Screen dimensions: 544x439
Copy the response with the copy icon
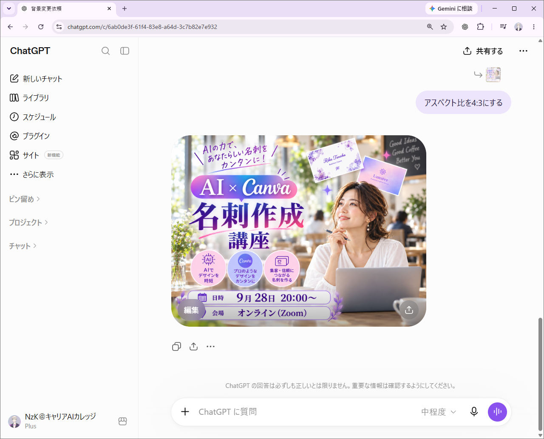click(x=177, y=347)
